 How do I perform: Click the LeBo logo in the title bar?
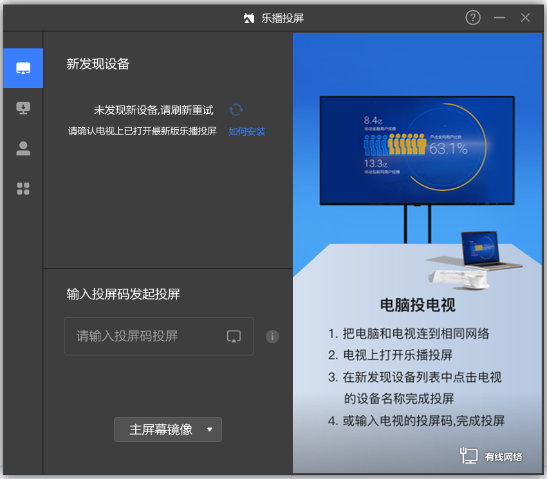tap(249, 17)
